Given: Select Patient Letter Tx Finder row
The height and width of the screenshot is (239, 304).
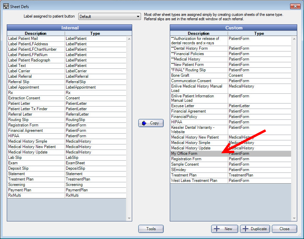Looking at the screenshot, I should pyautogui.click(x=66, y=109).
